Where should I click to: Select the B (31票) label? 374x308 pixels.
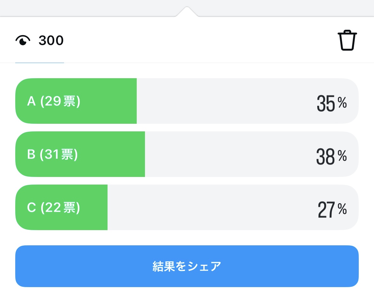pos(52,154)
